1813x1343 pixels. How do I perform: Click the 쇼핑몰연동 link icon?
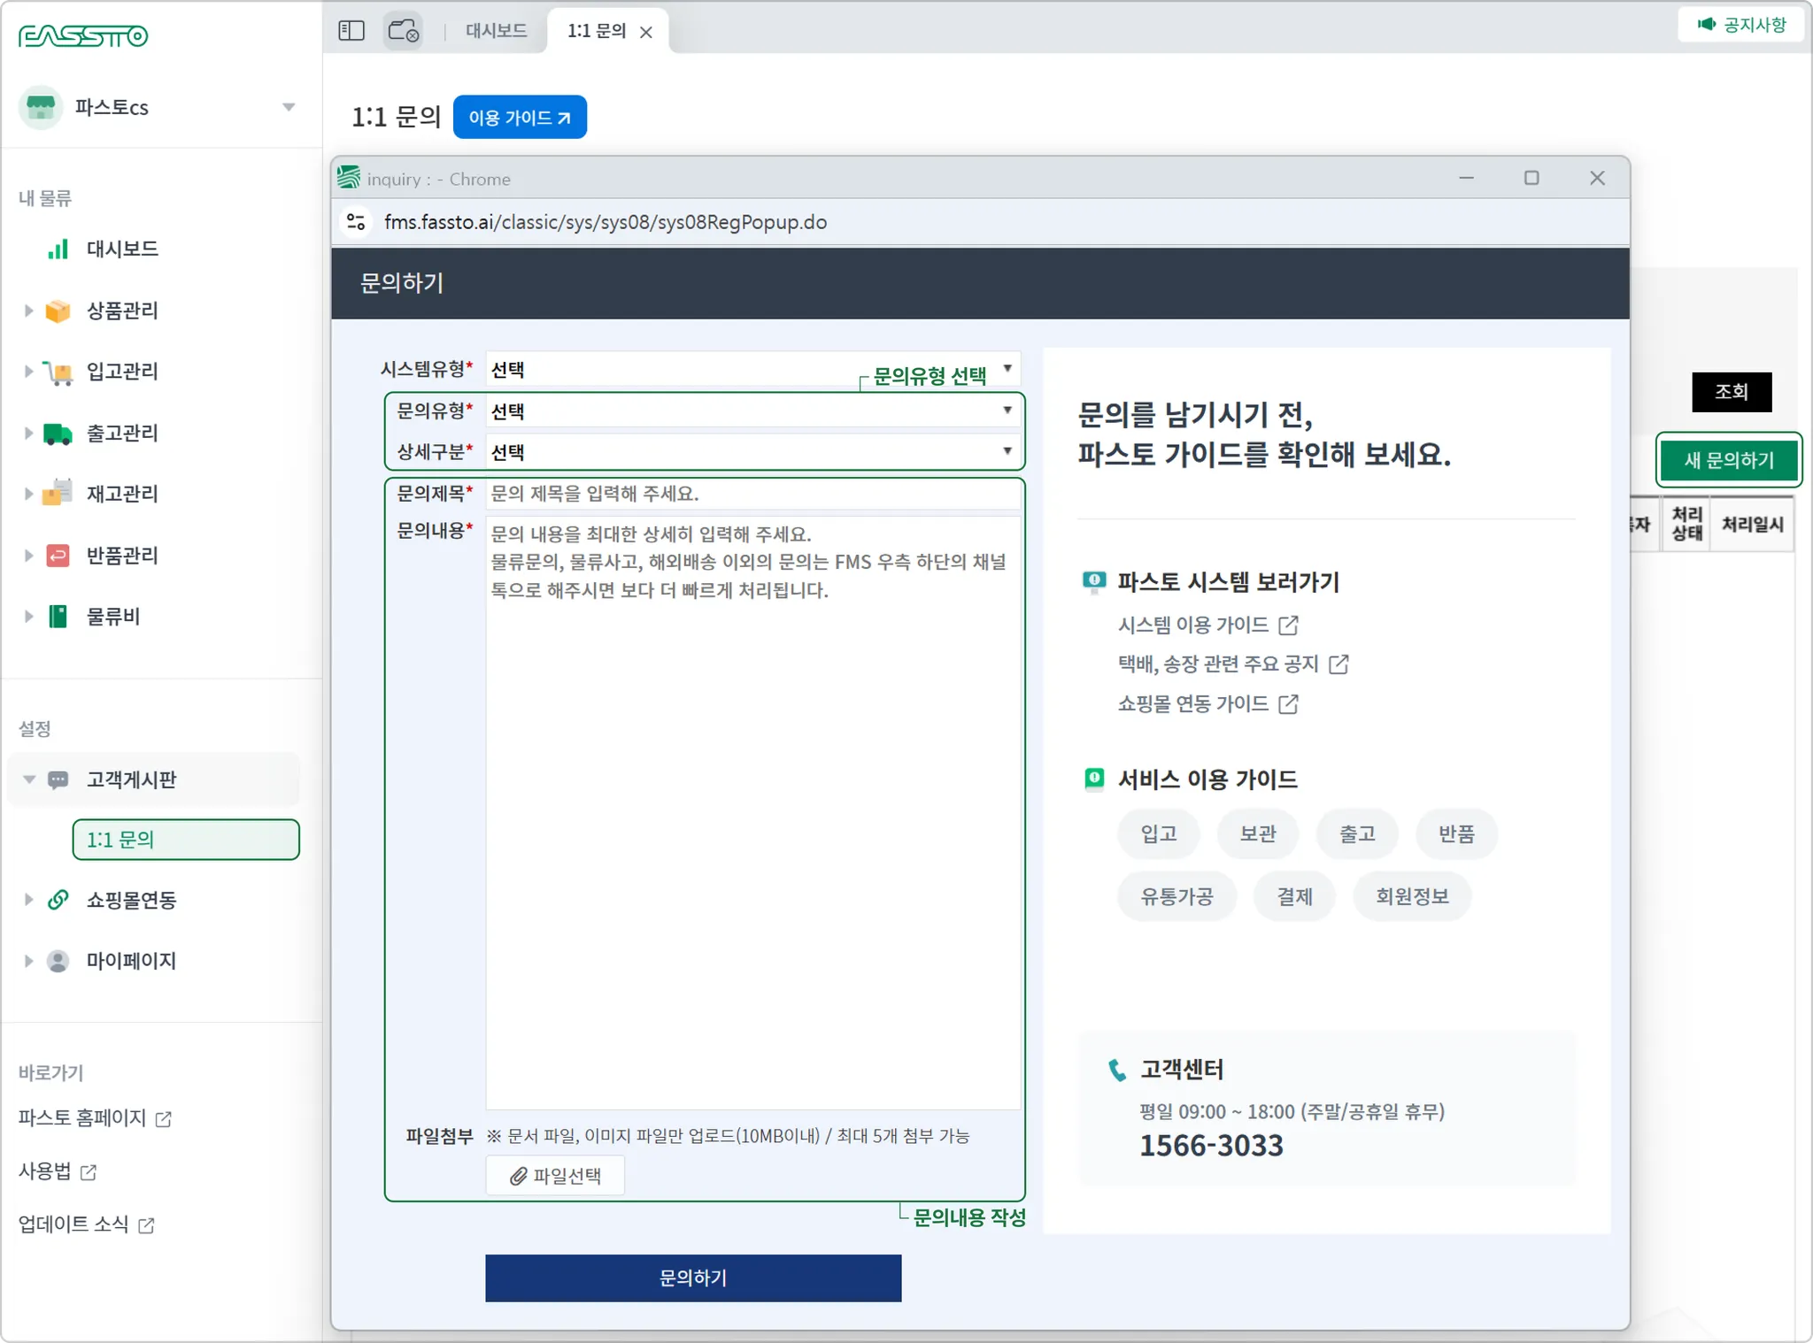click(x=58, y=900)
